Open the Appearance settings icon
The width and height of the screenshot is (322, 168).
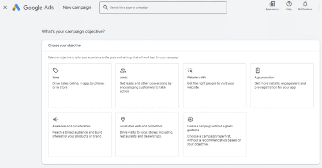[x=272, y=4]
